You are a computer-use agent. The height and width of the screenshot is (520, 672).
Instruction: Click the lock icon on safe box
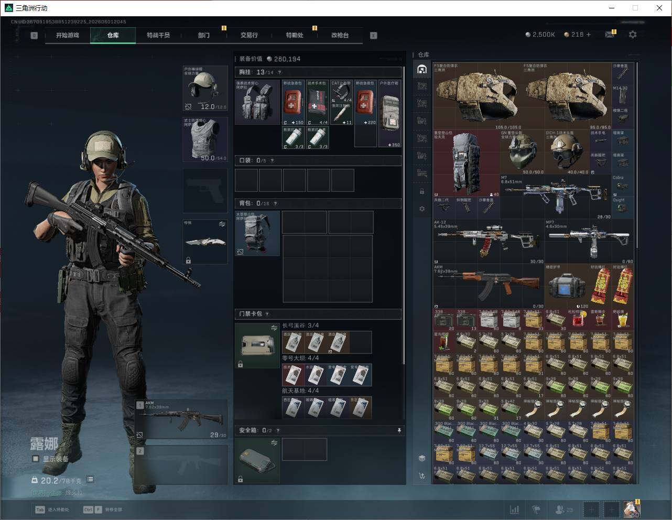coord(241,479)
